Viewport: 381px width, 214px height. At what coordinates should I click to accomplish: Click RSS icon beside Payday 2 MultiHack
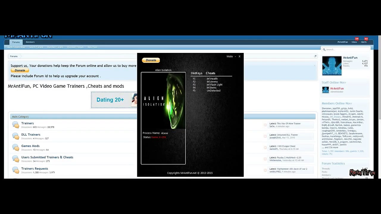pos(265,159)
